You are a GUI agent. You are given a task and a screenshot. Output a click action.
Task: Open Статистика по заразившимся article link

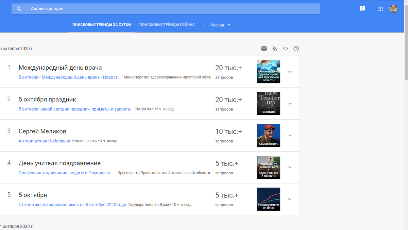tap(72, 205)
